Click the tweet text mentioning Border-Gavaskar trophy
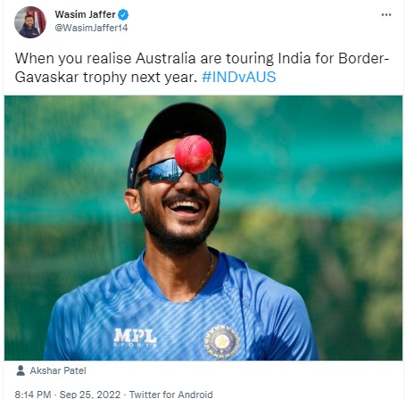 pyautogui.click(x=202, y=68)
